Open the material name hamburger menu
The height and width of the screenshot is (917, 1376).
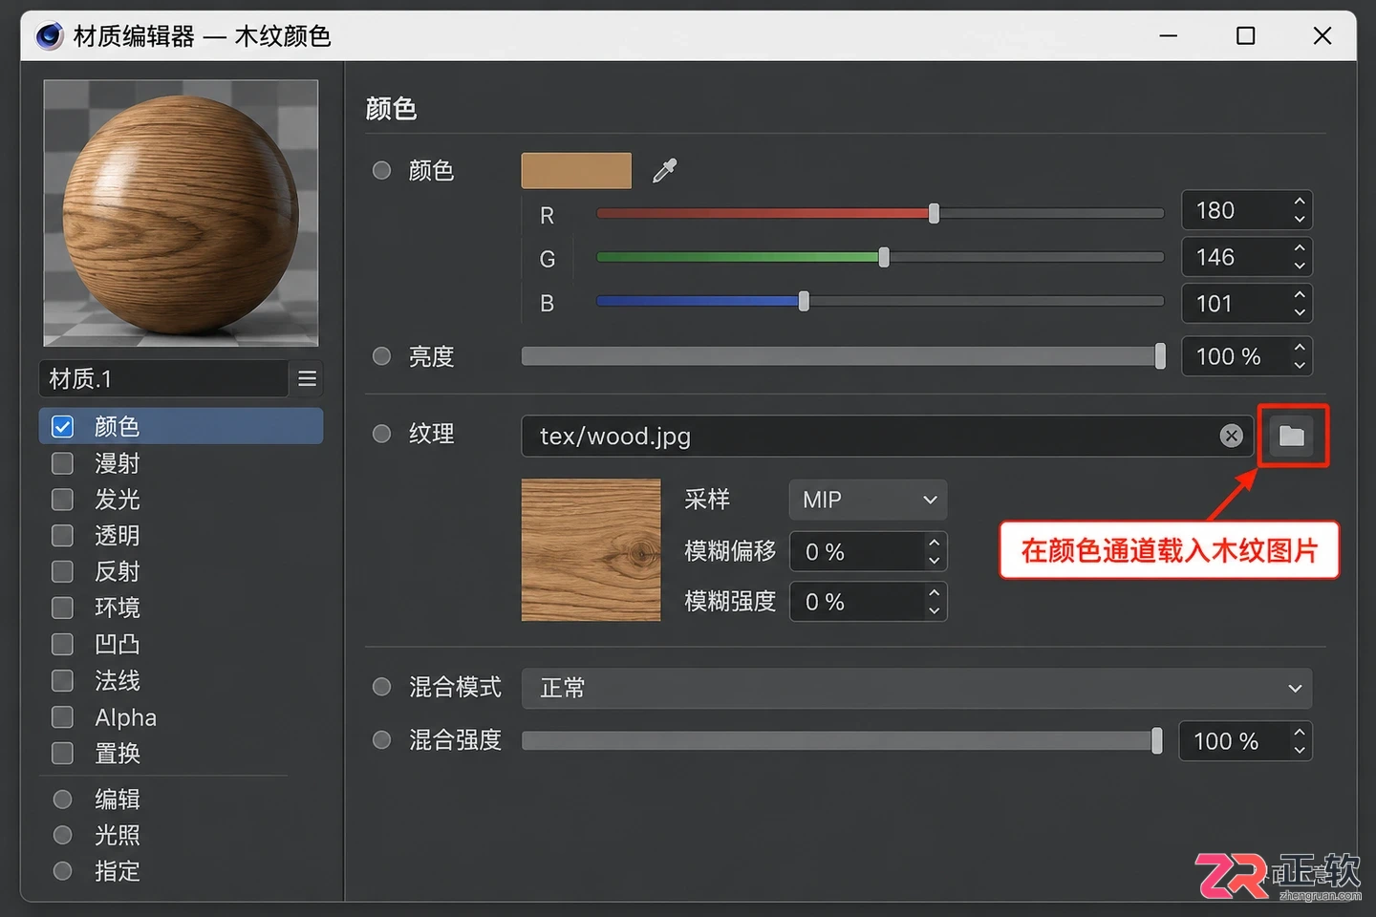307,379
